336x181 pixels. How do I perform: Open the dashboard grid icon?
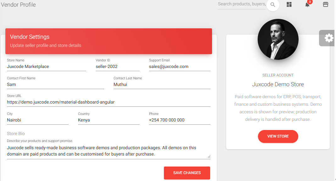click(x=289, y=4)
